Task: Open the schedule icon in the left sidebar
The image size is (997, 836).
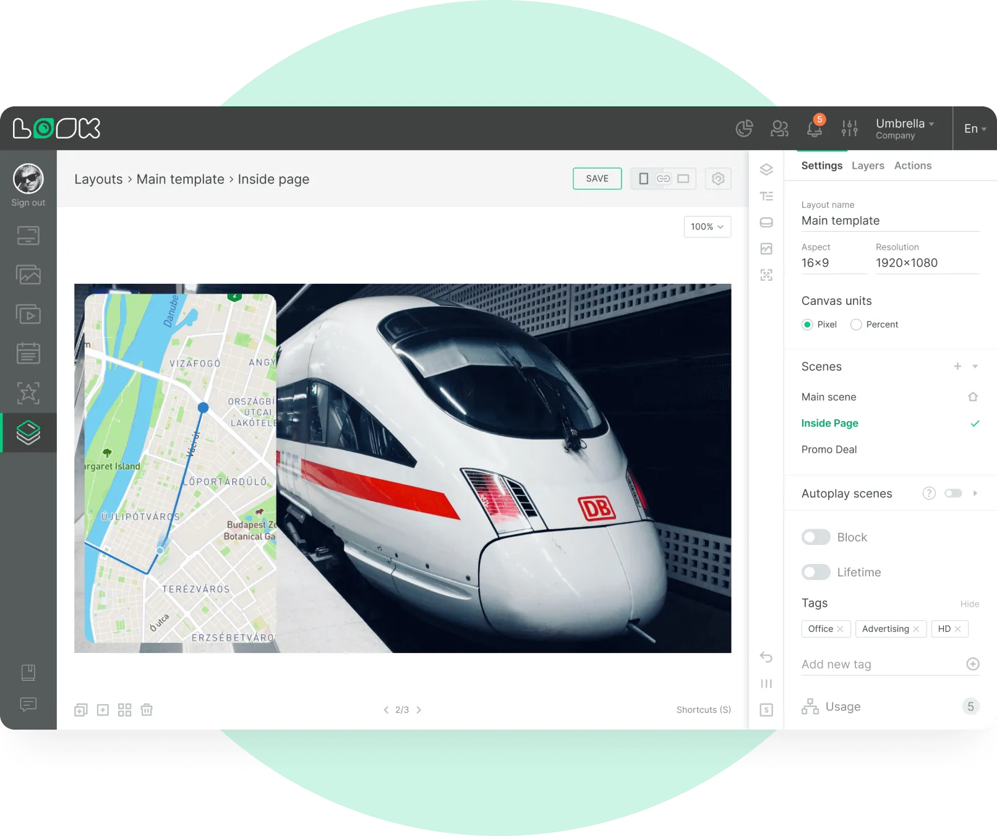Action: click(x=28, y=353)
